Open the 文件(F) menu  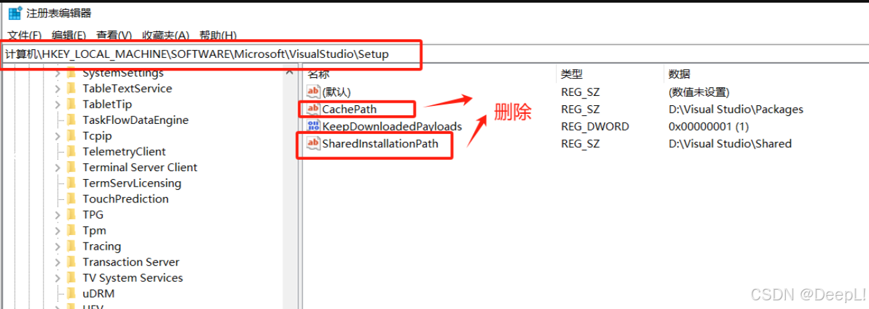point(25,35)
